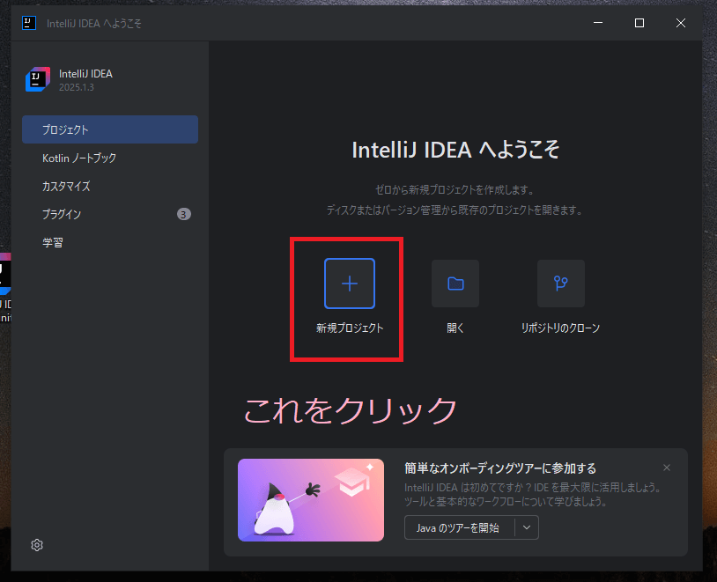717x582 pixels.
Task: Click the plugin update badge showing 3
Action: coord(184,214)
